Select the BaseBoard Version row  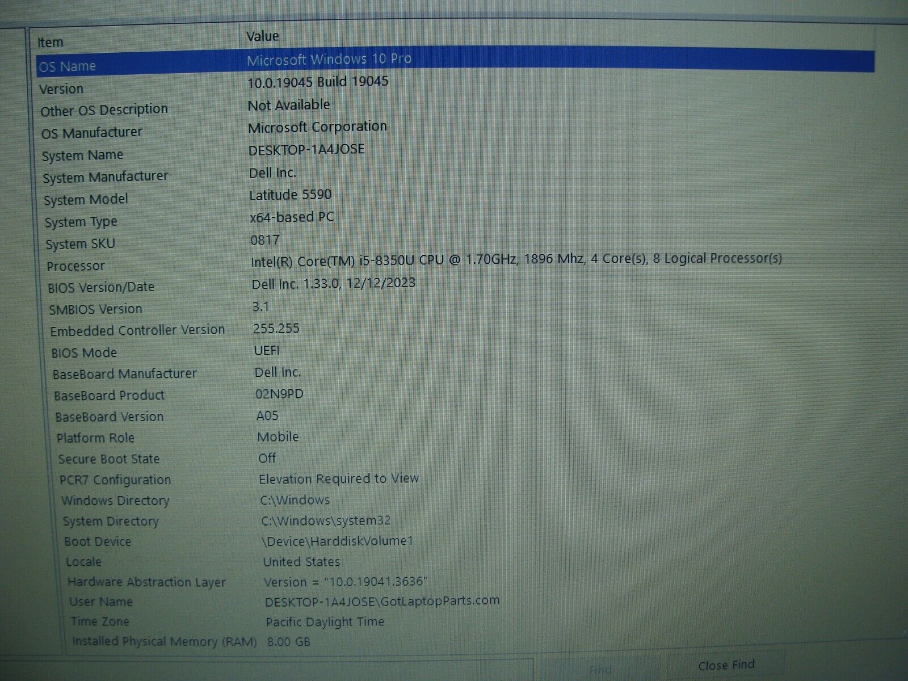(110, 417)
